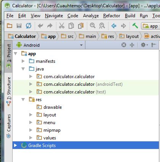Screen dimensions: 160x162
Task: Open the Run menu
Action: (x=144, y=16)
